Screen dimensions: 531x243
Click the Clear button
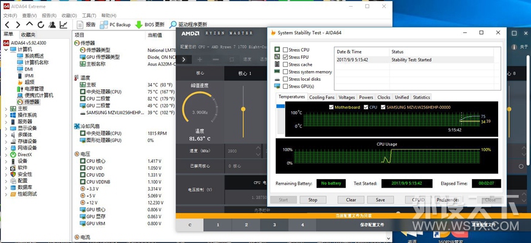351,200
